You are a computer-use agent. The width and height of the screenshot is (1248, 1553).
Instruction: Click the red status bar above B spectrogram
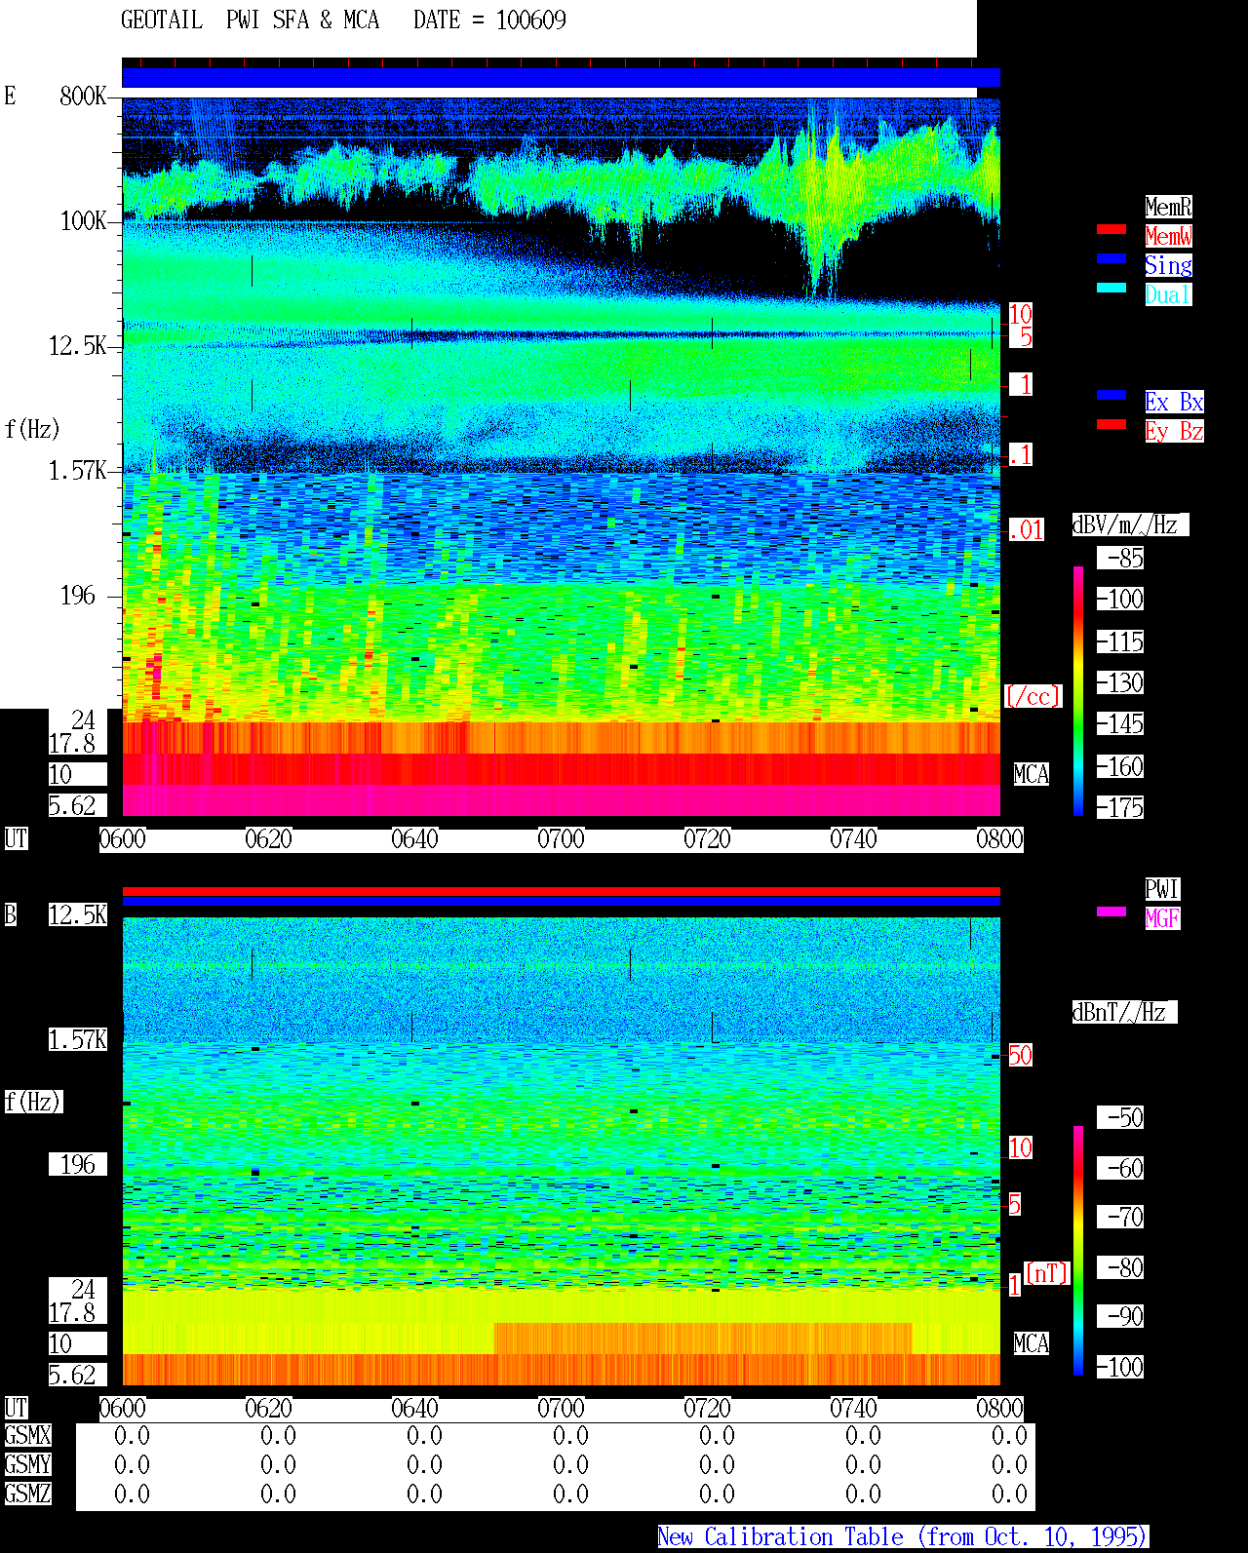561,891
